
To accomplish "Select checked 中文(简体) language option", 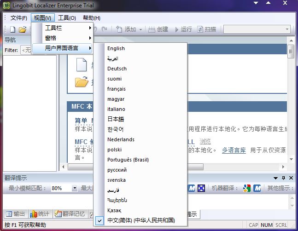I will point(141,220).
